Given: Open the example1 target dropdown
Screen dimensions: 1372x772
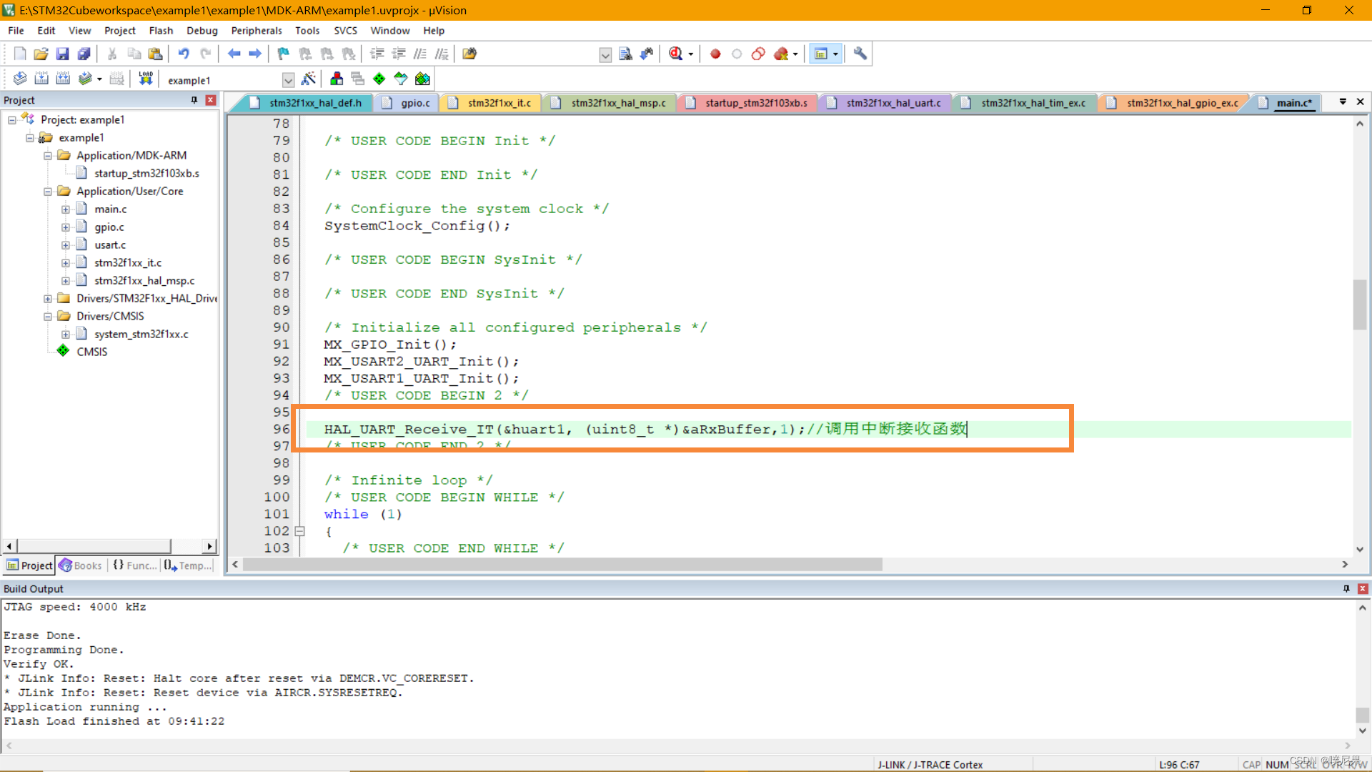Looking at the screenshot, I should click(x=288, y=79).
